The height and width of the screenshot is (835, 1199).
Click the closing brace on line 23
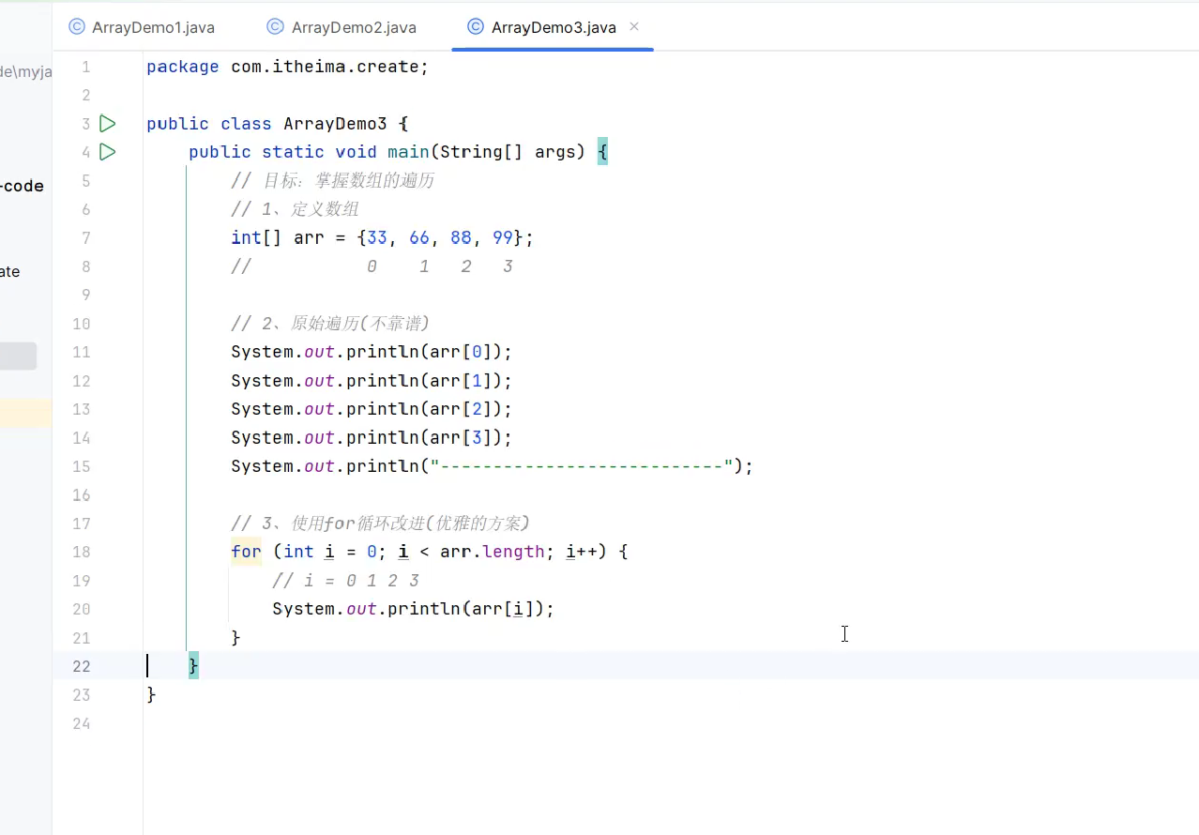coord(151,694)
